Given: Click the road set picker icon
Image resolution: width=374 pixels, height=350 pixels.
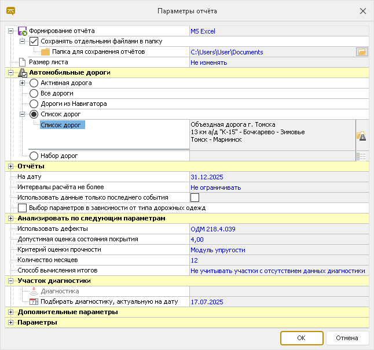Looking at the screenshot, I should 362,156.
